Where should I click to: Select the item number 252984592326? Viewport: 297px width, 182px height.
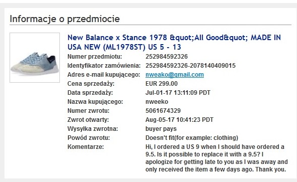[167, 57]
